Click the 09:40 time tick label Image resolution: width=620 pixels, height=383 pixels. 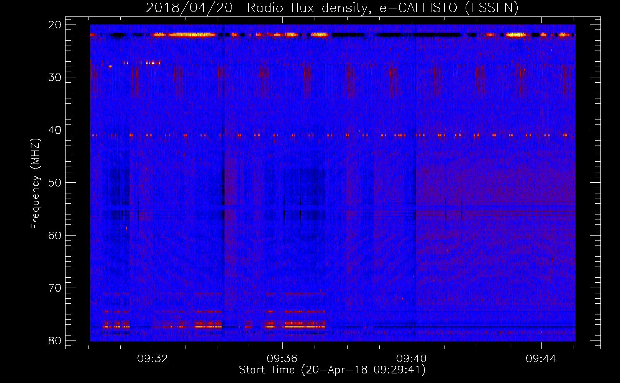[412, 359]
